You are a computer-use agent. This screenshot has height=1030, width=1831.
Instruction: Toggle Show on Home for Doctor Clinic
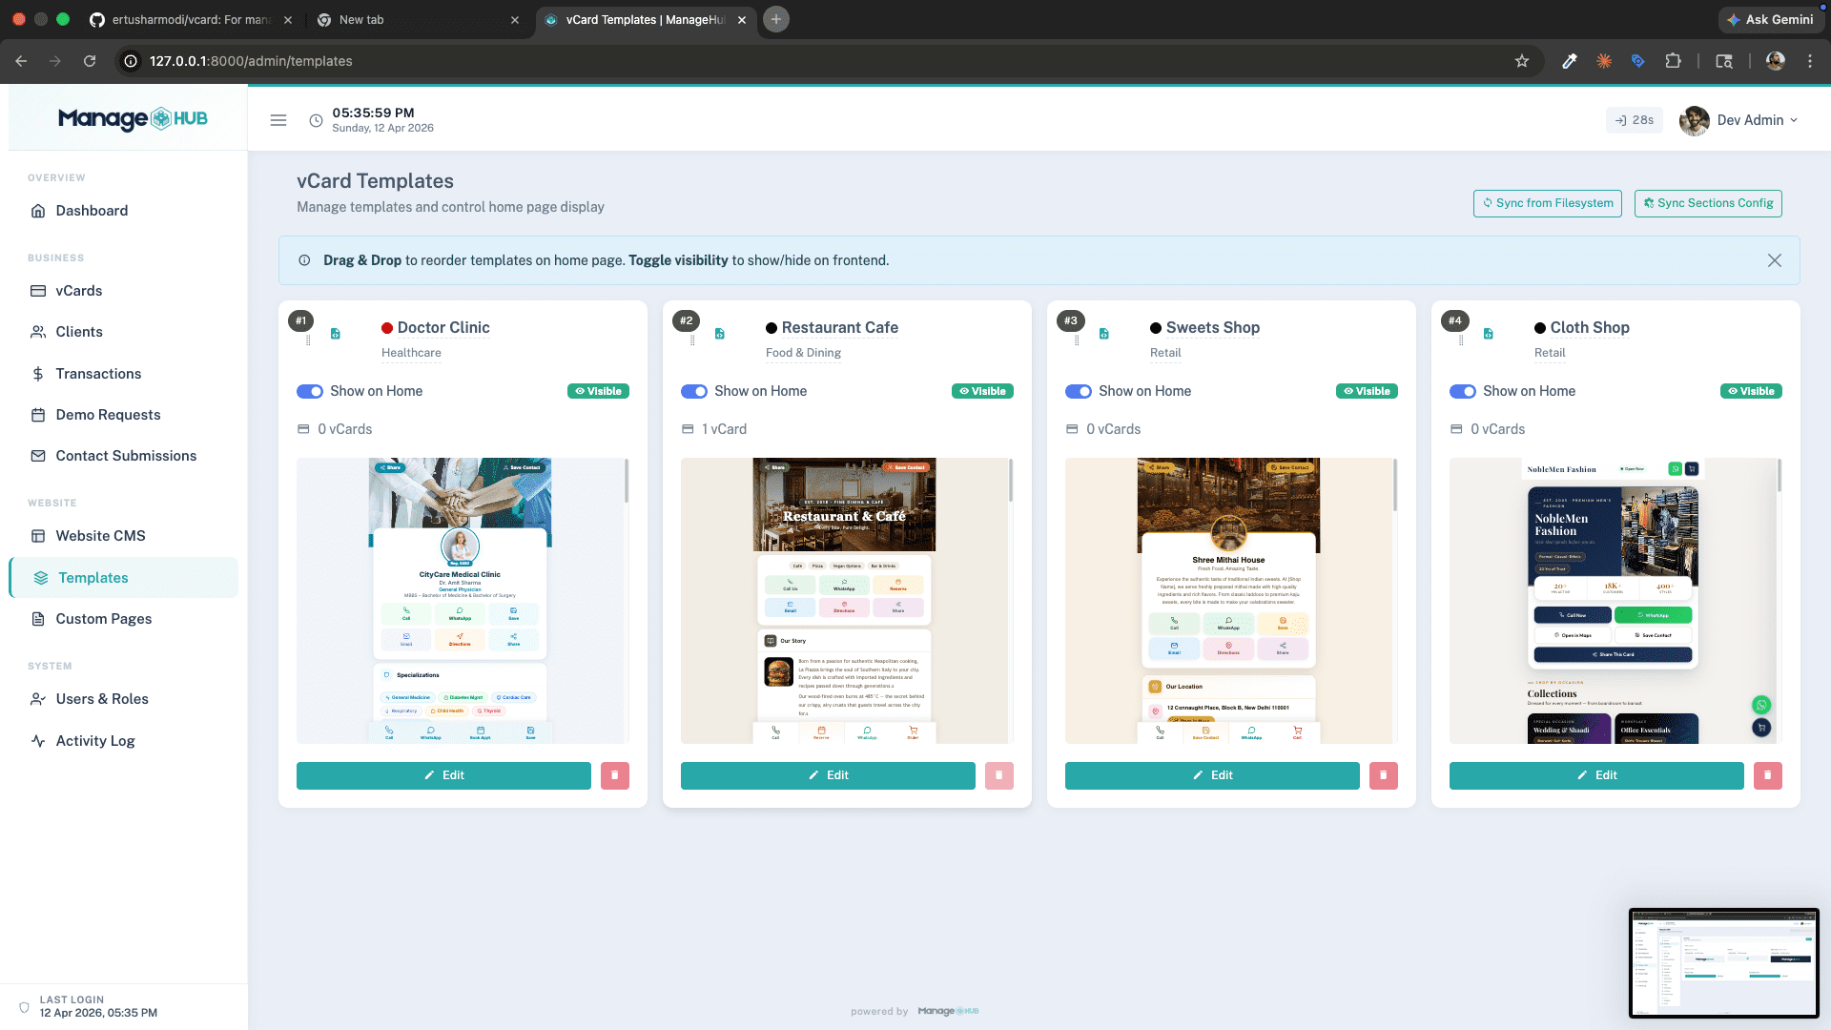click(310, 391)
